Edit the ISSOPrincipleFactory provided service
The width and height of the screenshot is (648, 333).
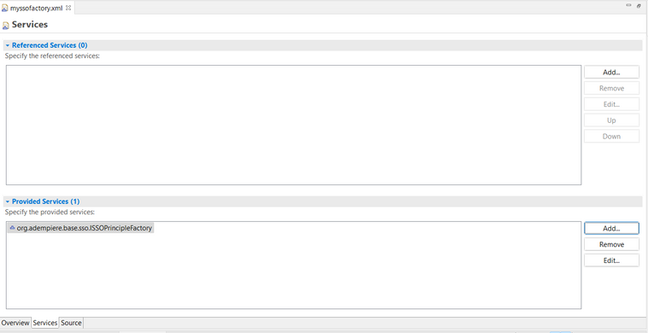click(611, 260)
